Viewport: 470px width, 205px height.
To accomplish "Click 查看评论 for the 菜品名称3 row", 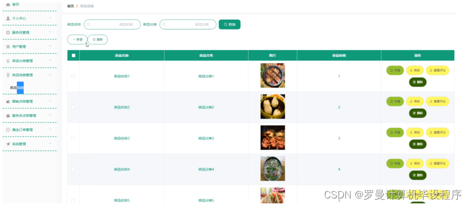I will tap(438, 132).
